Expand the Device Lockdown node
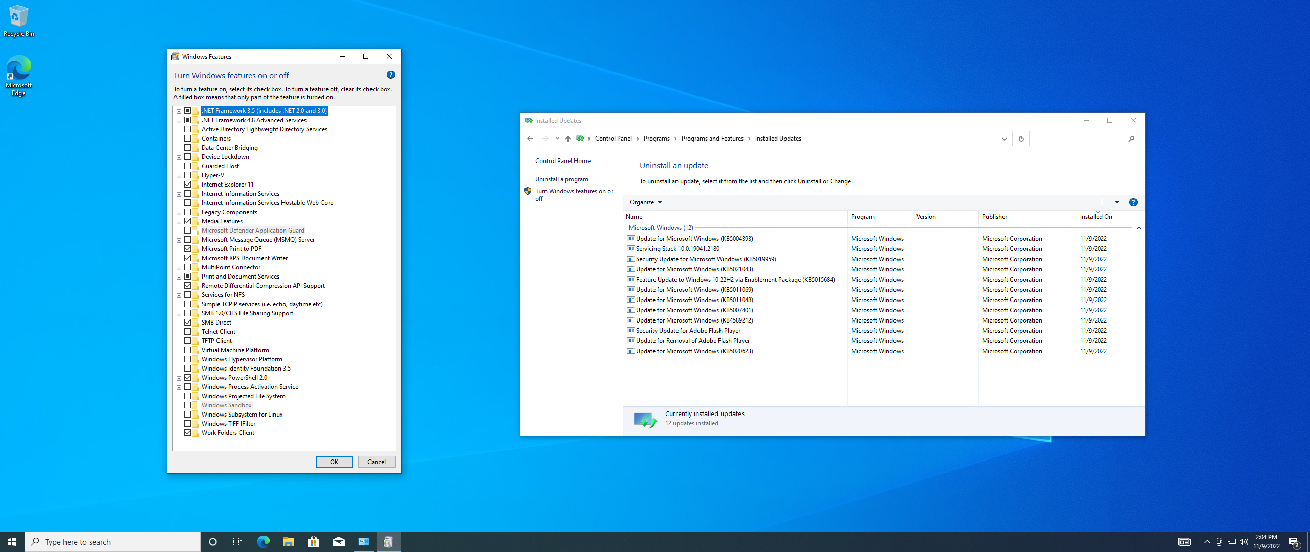The width and height of the screenshot is (1310, 552). 179,157
